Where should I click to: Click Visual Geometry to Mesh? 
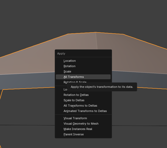point(81,124)
